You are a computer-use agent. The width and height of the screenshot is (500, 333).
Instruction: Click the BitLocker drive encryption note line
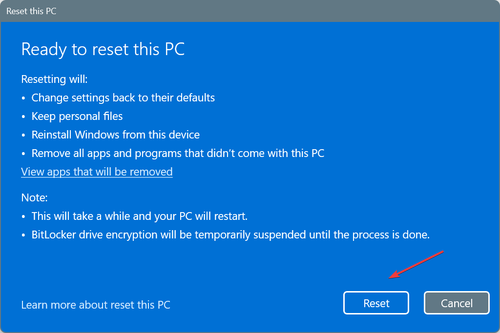230,235
